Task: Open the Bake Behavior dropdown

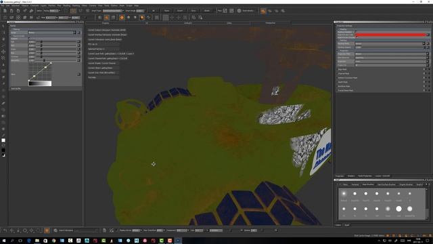Action: (390, 58)
